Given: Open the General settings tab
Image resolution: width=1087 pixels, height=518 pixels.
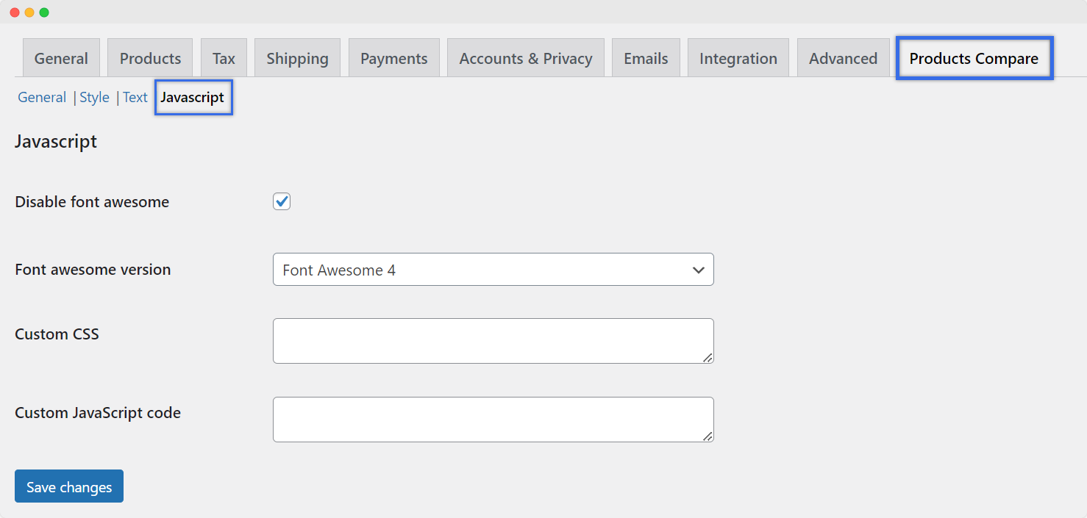Looking at the screenshot, I should coord(61,59).
